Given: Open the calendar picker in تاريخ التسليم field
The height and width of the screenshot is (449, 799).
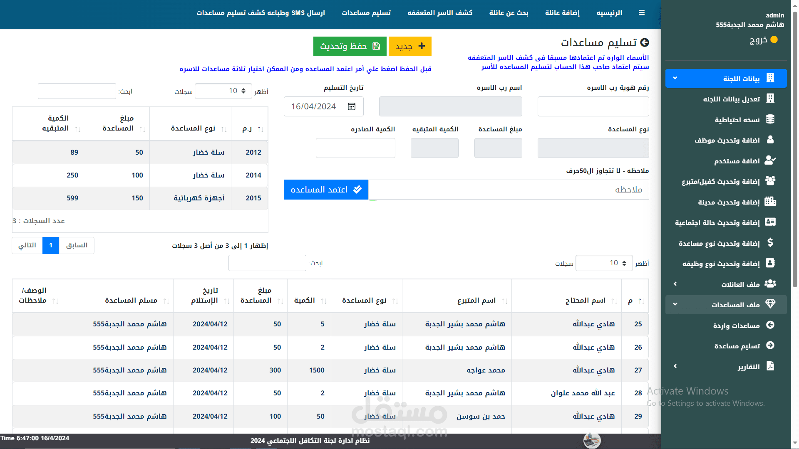Looking at the screenshot, I should point(352,107).
